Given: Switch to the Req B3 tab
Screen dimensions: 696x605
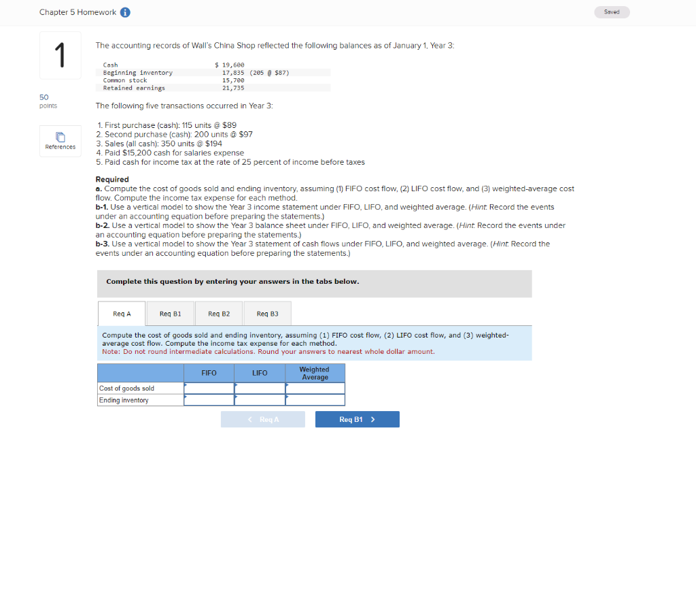Looking at the screenshot, I should [x=267, y=314].
